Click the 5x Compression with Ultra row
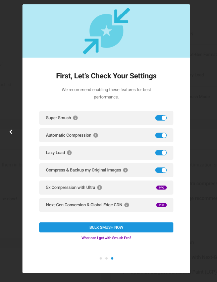This screenshot has height=282, width=217. (70, 188)
